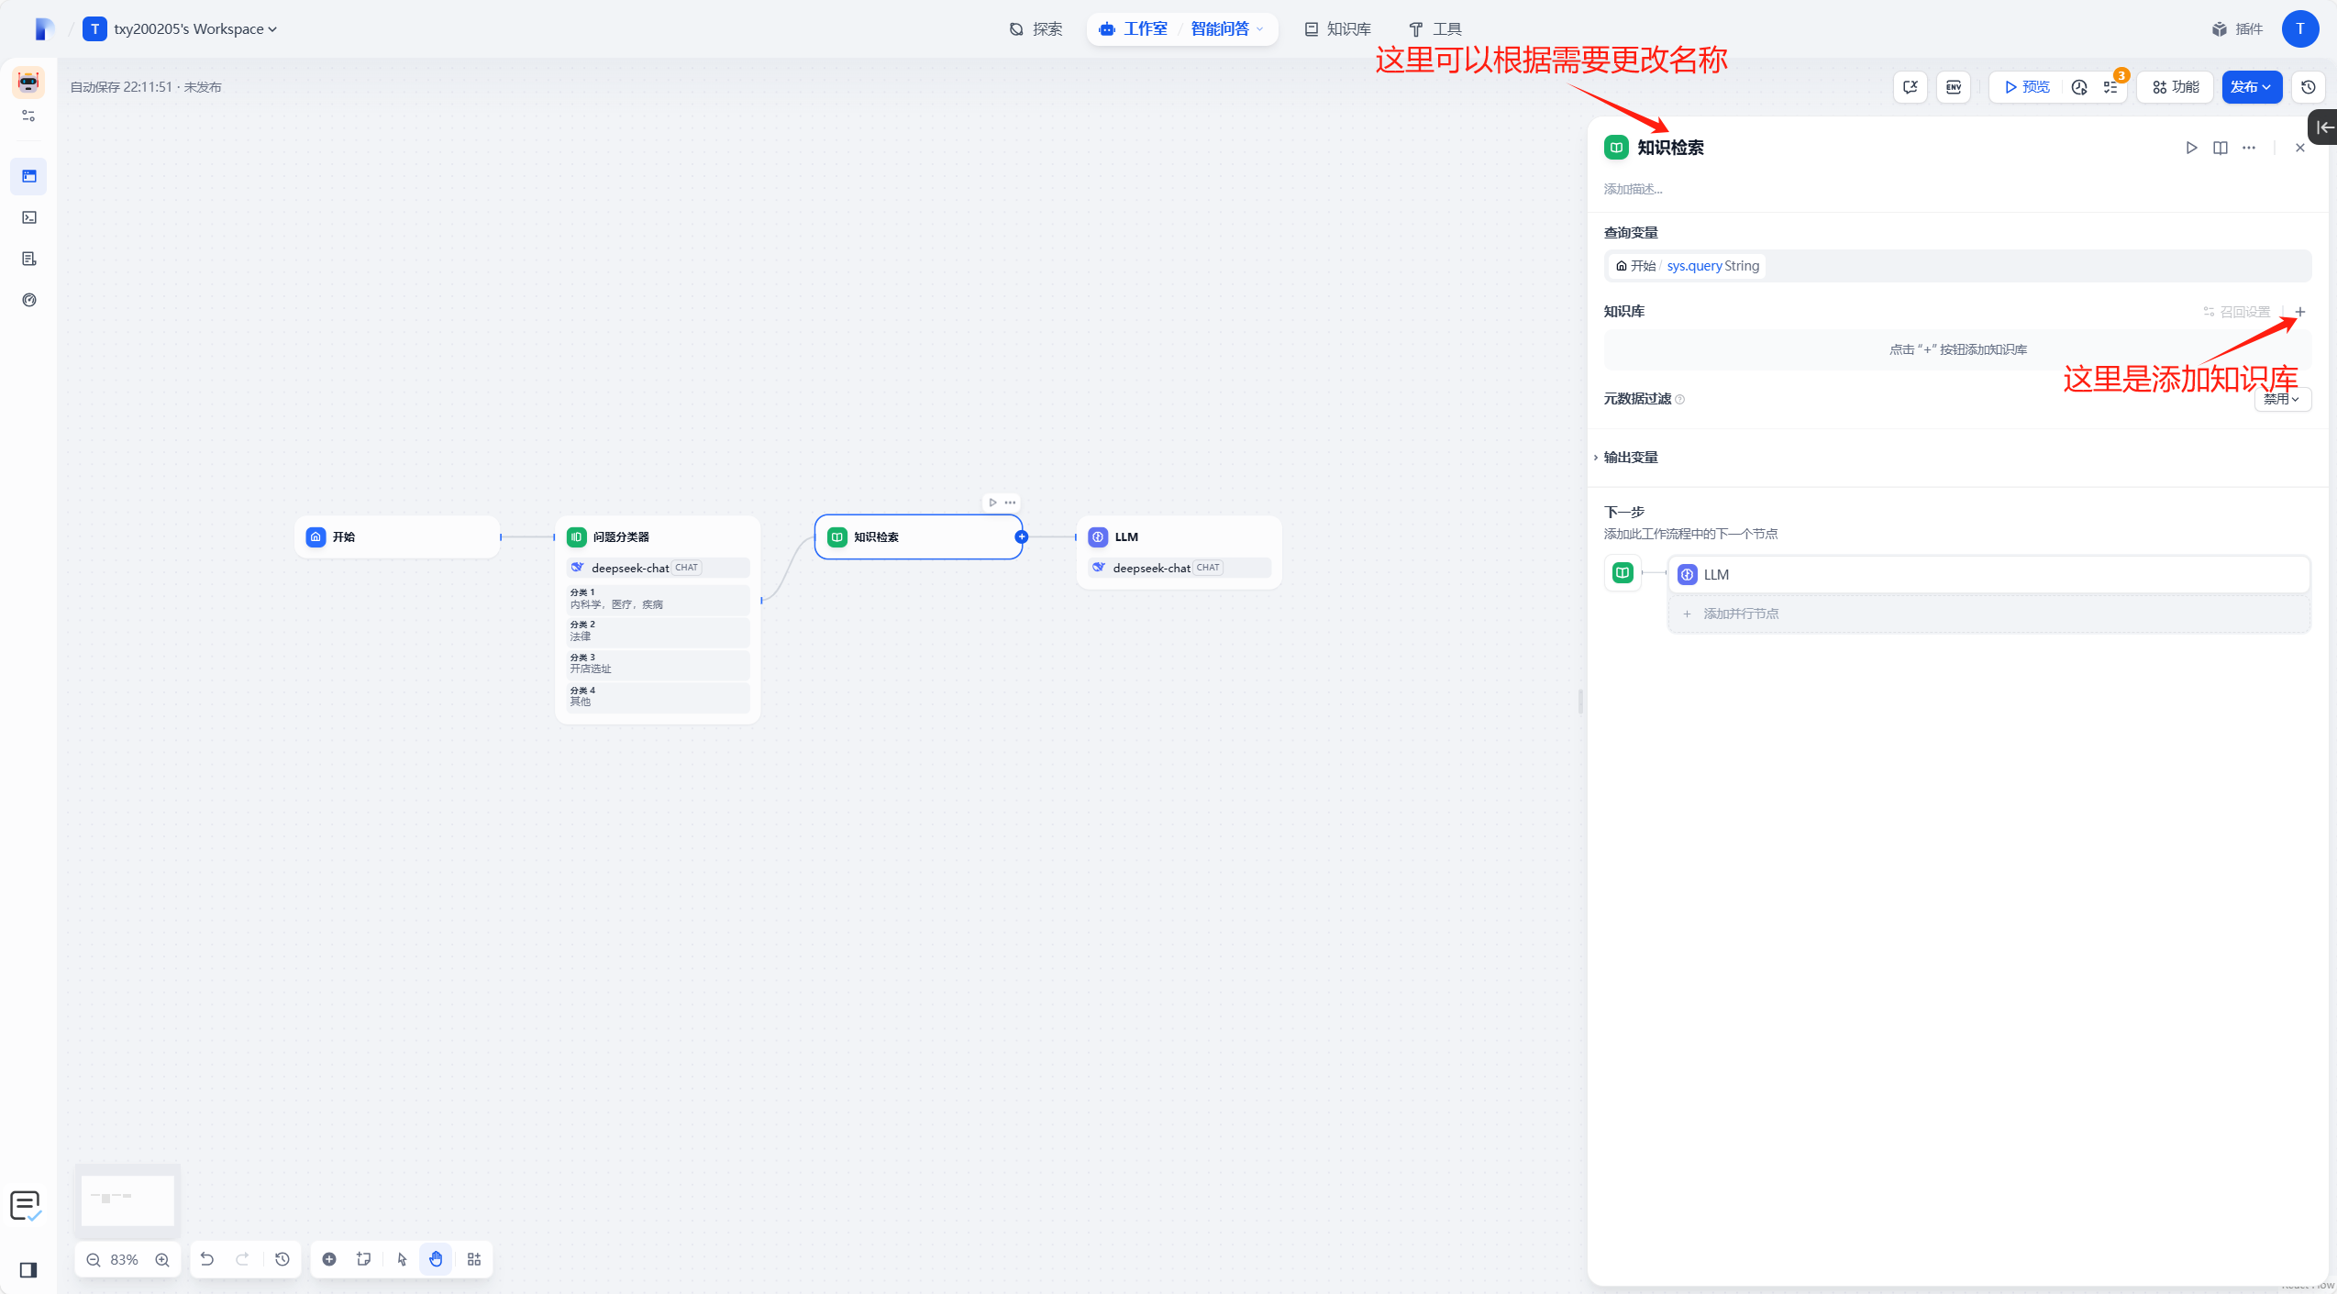Open the help documentation book icon

(x=2220, y=148)
